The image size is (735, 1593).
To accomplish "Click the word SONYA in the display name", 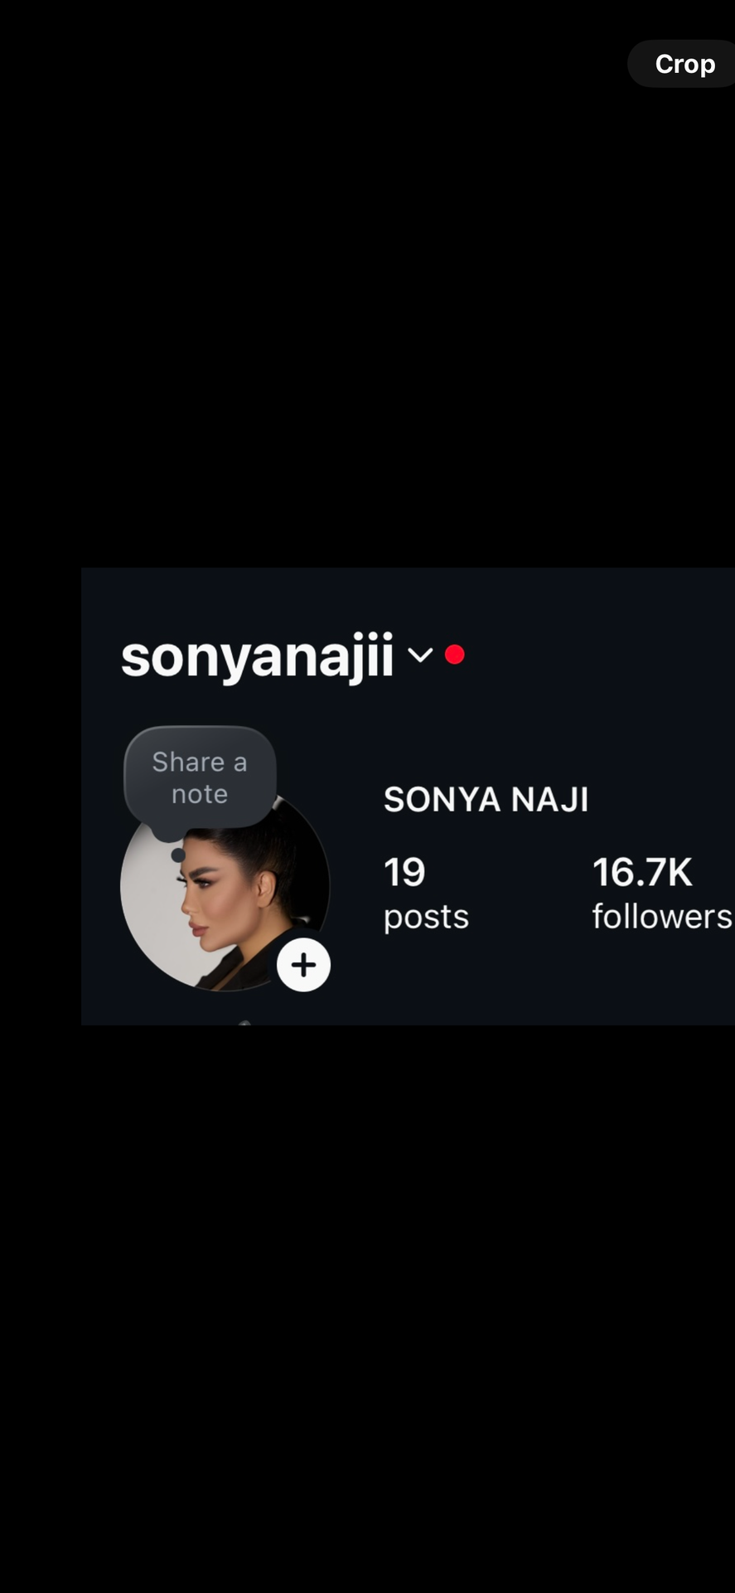I will click(442, 800).
